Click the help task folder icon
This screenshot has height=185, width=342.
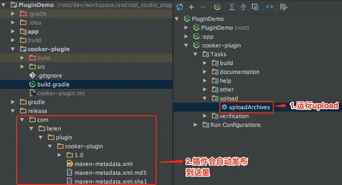point(215,81)
